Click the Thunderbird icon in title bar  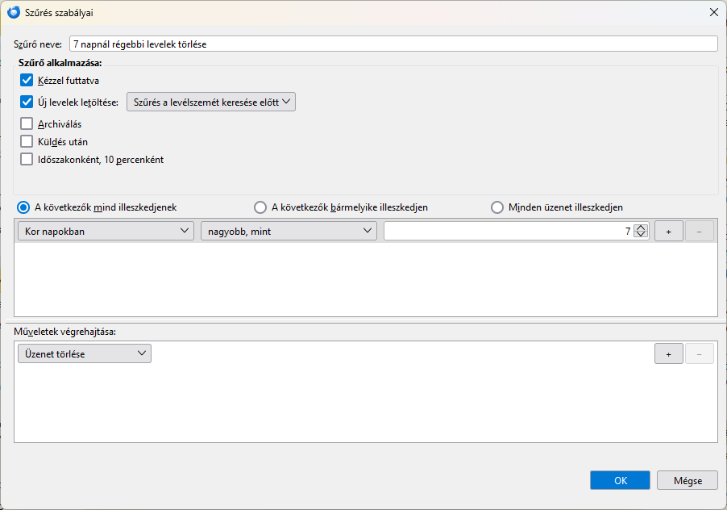(14, 13)
